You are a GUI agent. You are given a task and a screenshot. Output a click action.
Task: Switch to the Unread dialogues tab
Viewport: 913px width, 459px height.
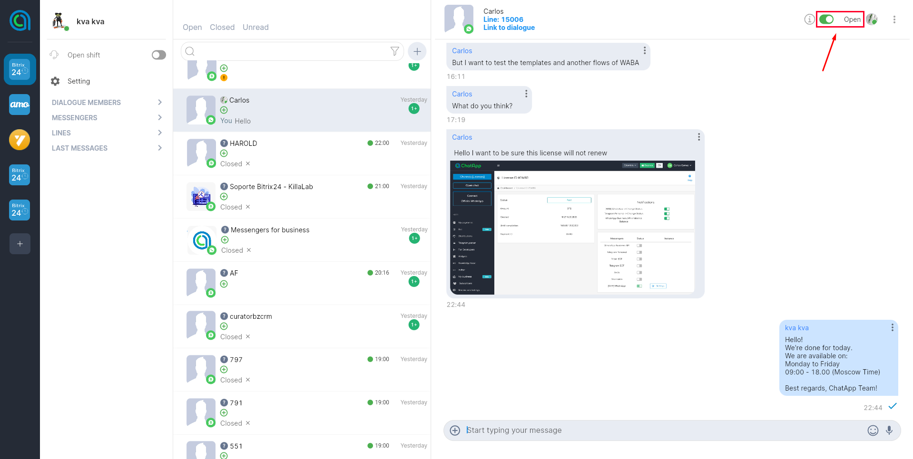[x=255, y=28]
